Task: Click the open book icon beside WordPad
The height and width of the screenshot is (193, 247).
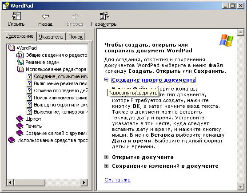Action: click(12, 48)
